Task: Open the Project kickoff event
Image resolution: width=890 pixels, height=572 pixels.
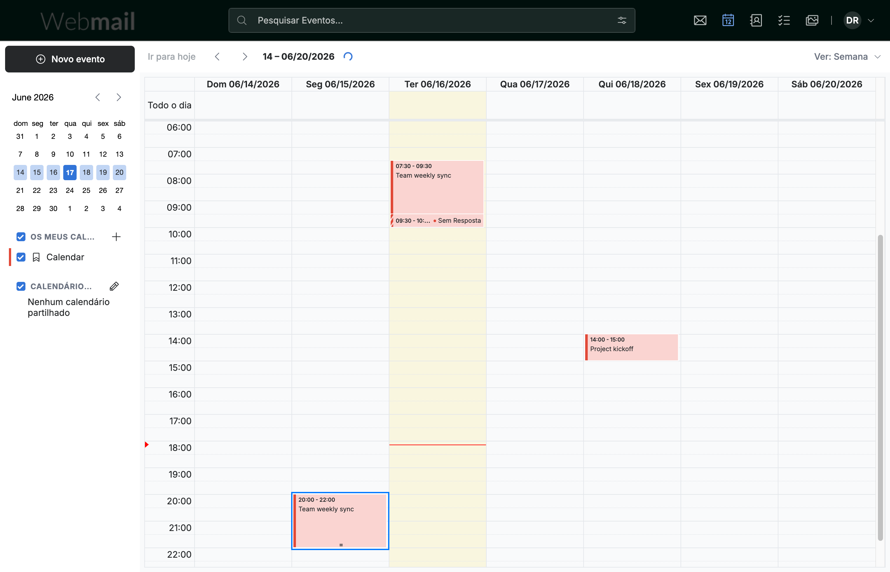Action: [632, 347]
